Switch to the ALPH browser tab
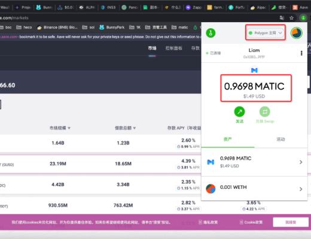Image resolution: width=311 pixels, height=239 pixels. pos(87,7)
